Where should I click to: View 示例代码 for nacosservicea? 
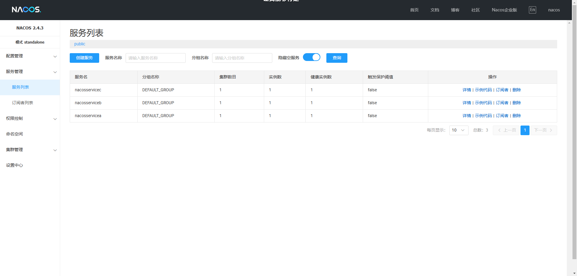pos(483,116)
